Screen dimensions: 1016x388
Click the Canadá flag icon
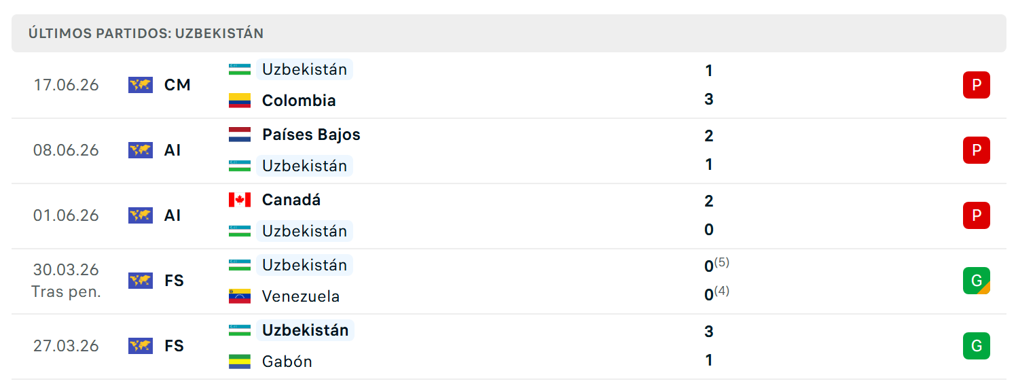(240, 200)
